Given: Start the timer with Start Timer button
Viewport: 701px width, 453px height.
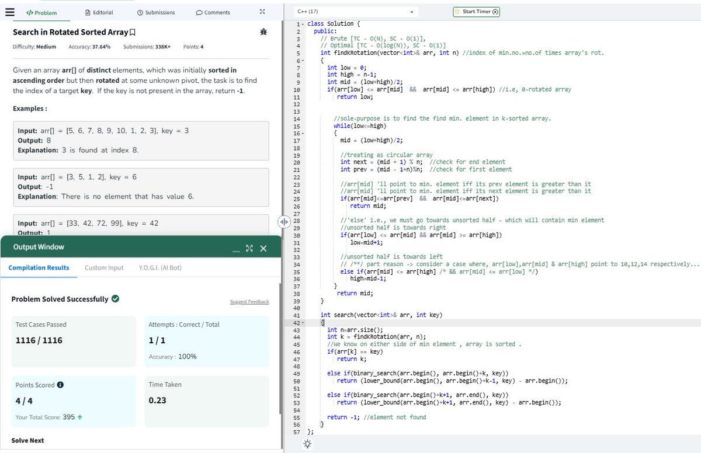Looking at the screenshot, I should [477, 12].
